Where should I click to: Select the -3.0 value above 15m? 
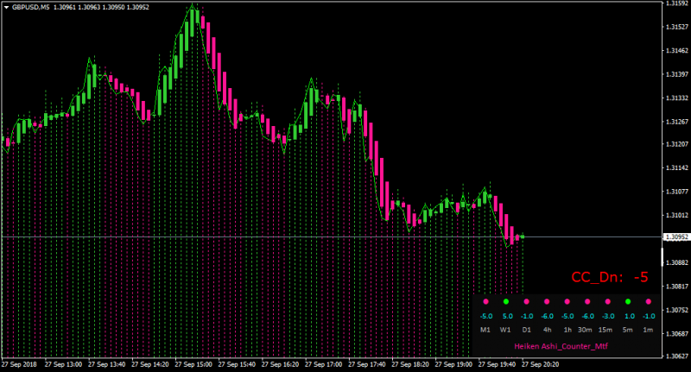click(608, 316)
